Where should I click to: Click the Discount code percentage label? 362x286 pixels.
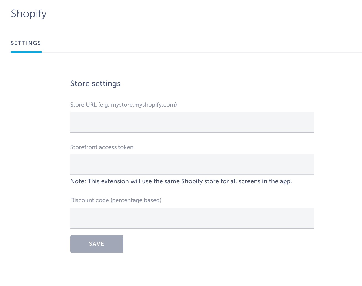(x=116, y=200)
